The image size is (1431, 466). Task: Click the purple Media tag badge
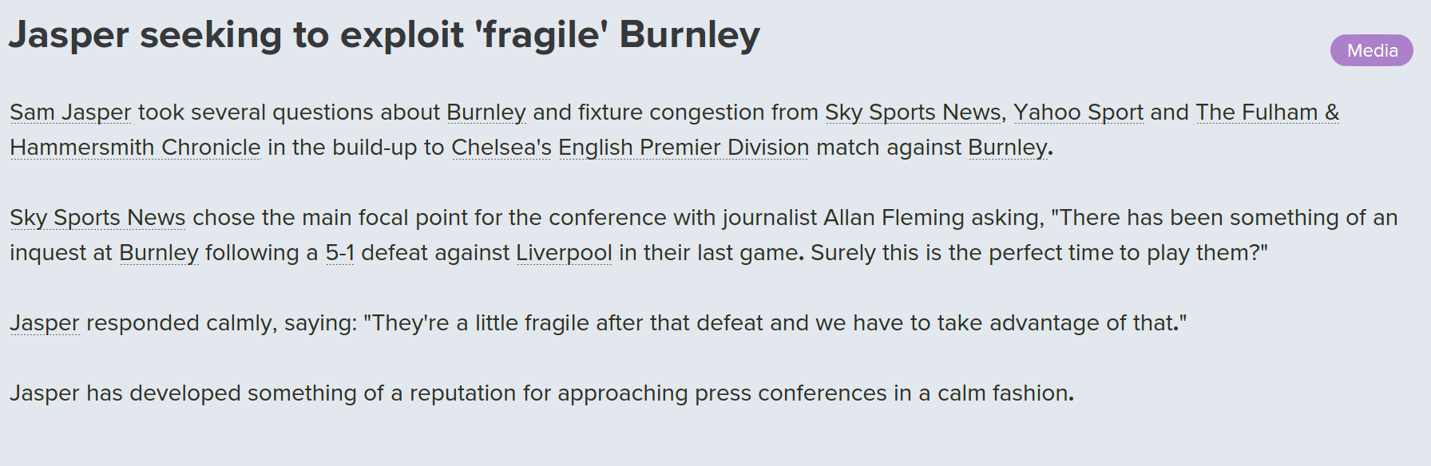click(1371, 50)
